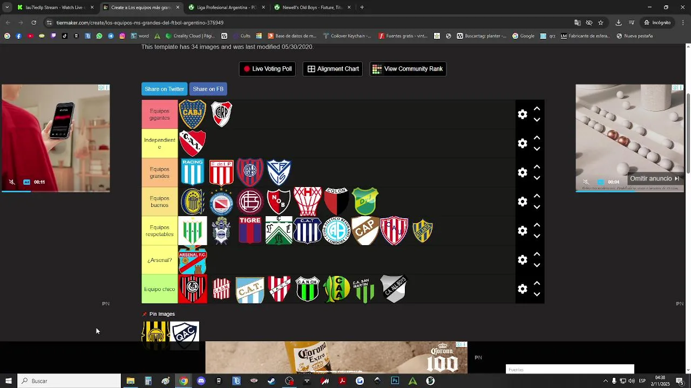Open File Explorer from the taskbar
This screenshot has width=691, height=388.
(130, 381)
